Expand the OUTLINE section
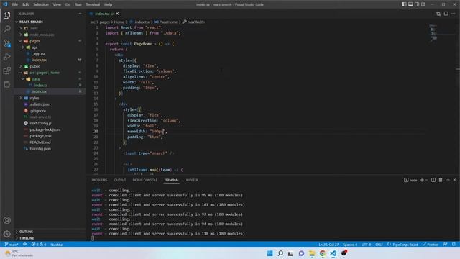 pos(26,232)
